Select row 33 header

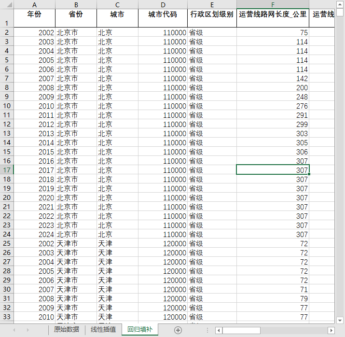pos(7,317)
